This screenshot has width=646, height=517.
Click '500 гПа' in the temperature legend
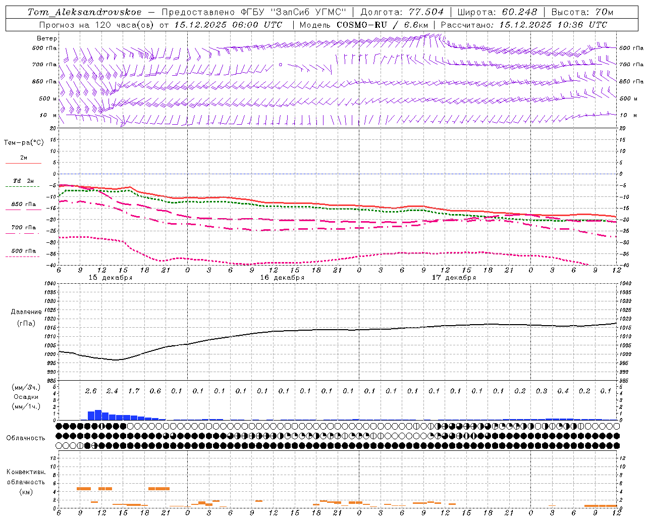(x=24, y=251)
